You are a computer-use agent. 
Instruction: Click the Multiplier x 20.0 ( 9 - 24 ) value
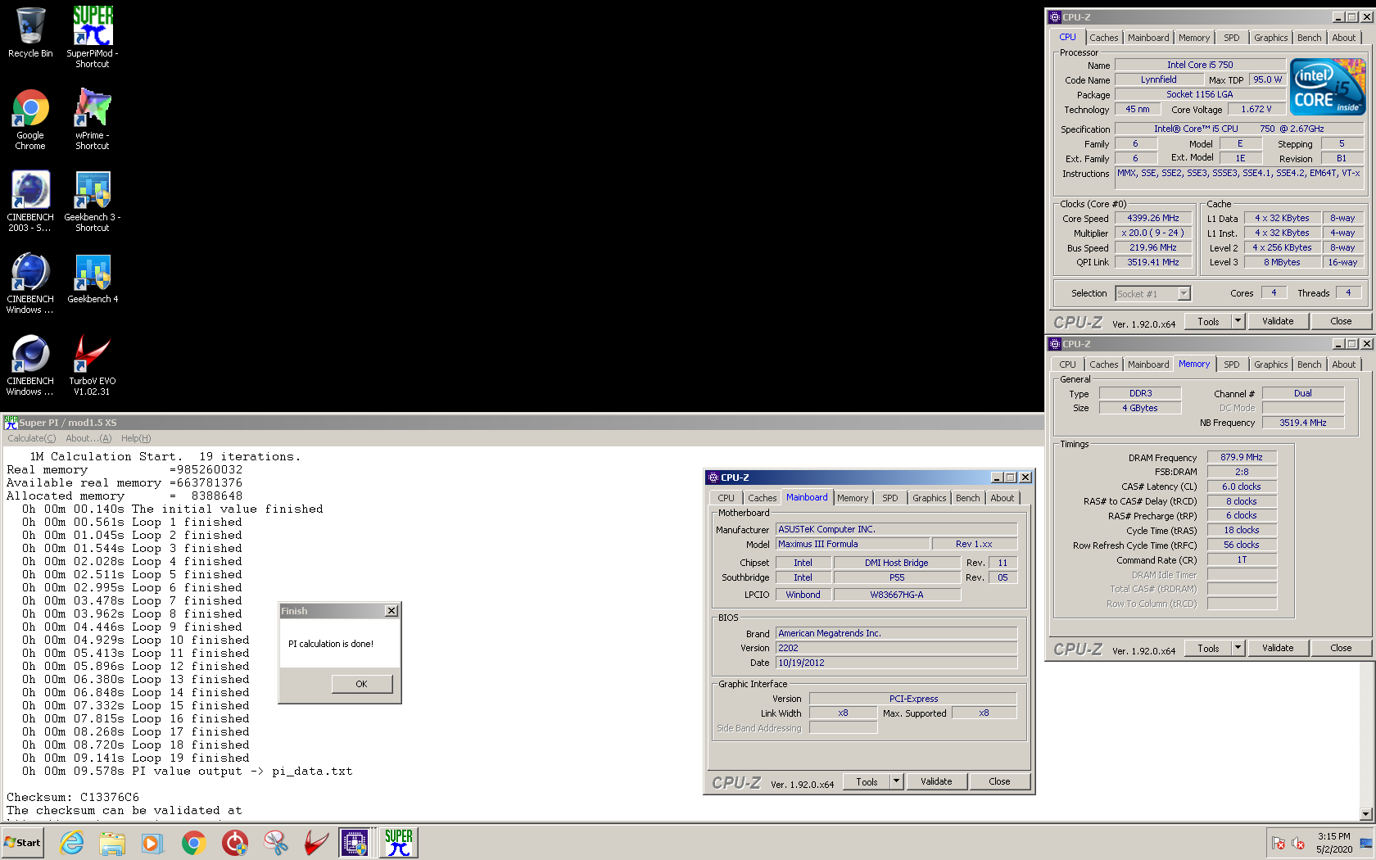point(1153,233)
